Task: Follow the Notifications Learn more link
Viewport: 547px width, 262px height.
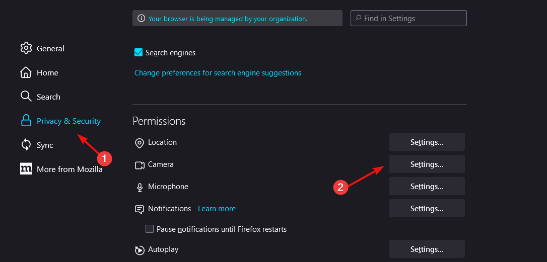Action: coord(217,209)
